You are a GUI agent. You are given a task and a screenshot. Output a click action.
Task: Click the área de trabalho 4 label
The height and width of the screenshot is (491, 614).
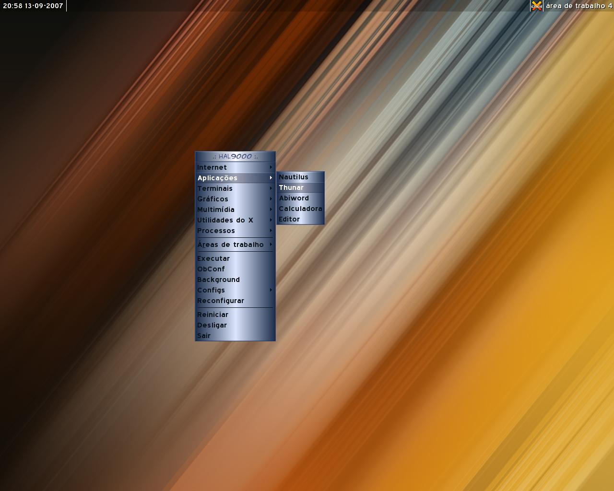tap(579, 6)
